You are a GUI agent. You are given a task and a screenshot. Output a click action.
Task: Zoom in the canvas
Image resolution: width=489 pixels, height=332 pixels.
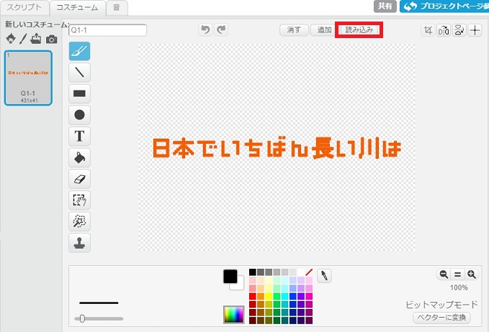click(471, 275)
